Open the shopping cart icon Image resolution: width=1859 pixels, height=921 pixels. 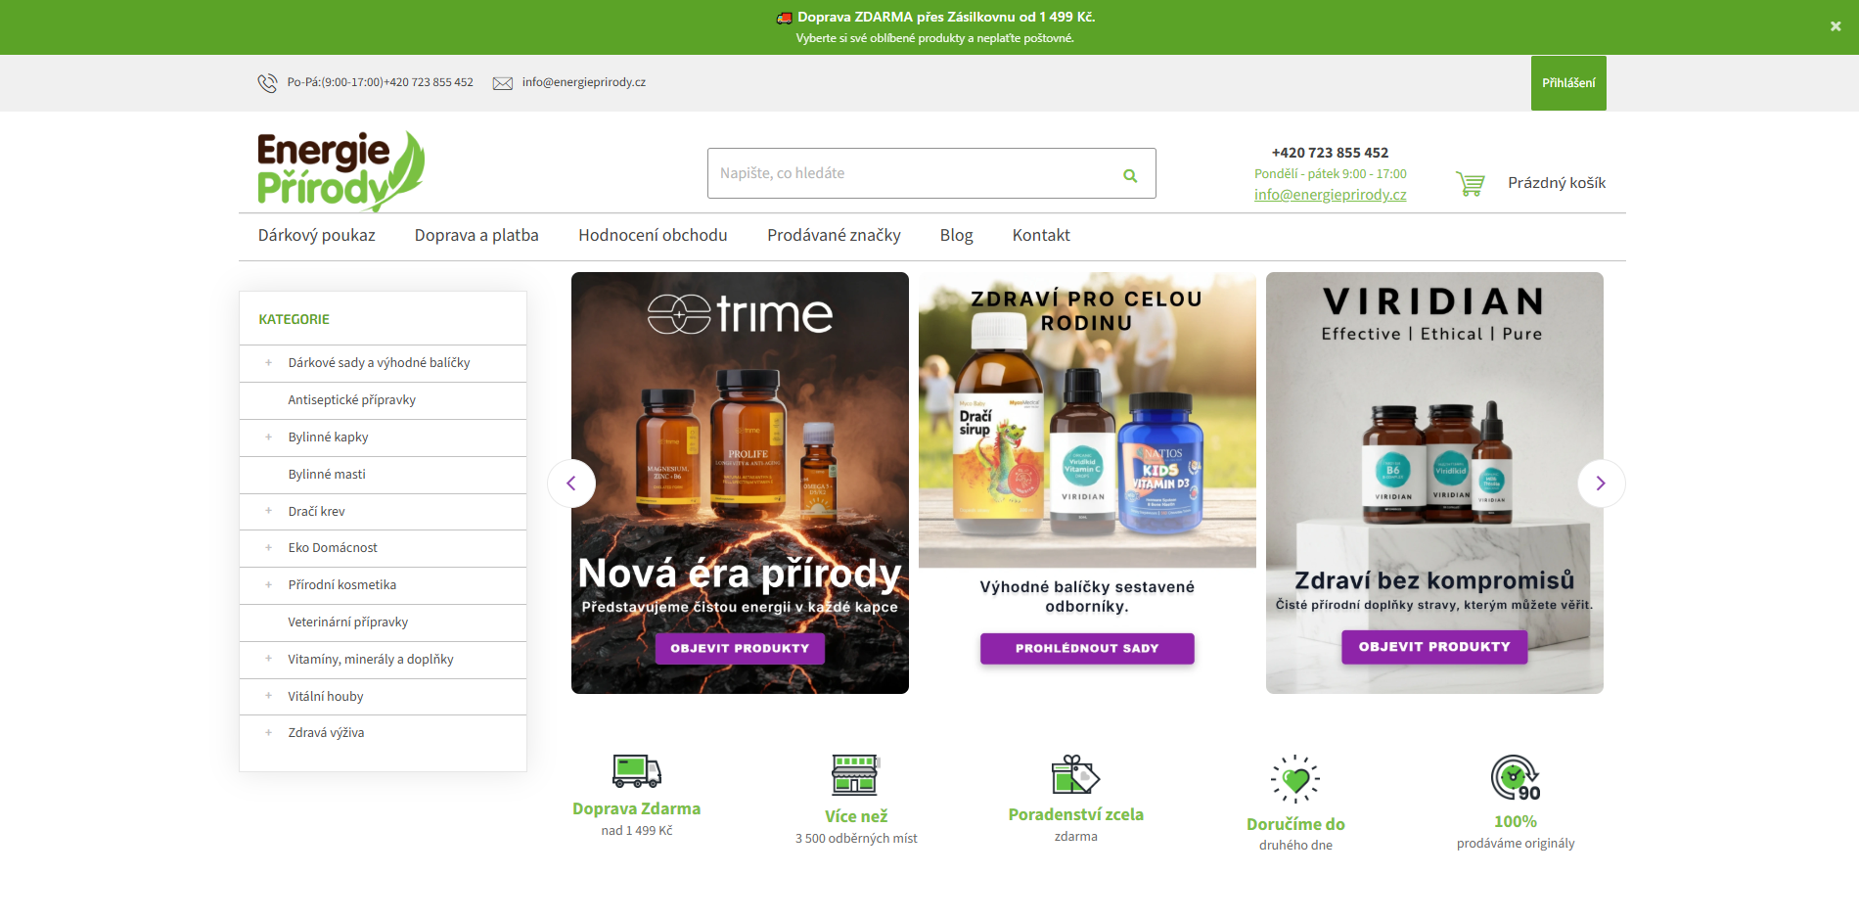1470,183
